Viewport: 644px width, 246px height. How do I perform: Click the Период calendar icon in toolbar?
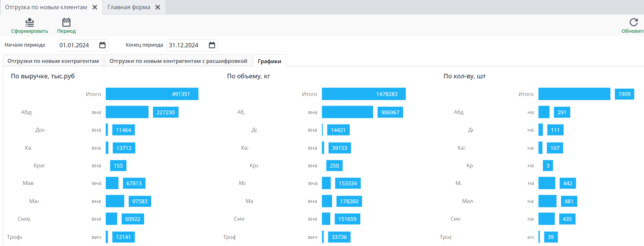pyautogui.click(x=66, y=23)
